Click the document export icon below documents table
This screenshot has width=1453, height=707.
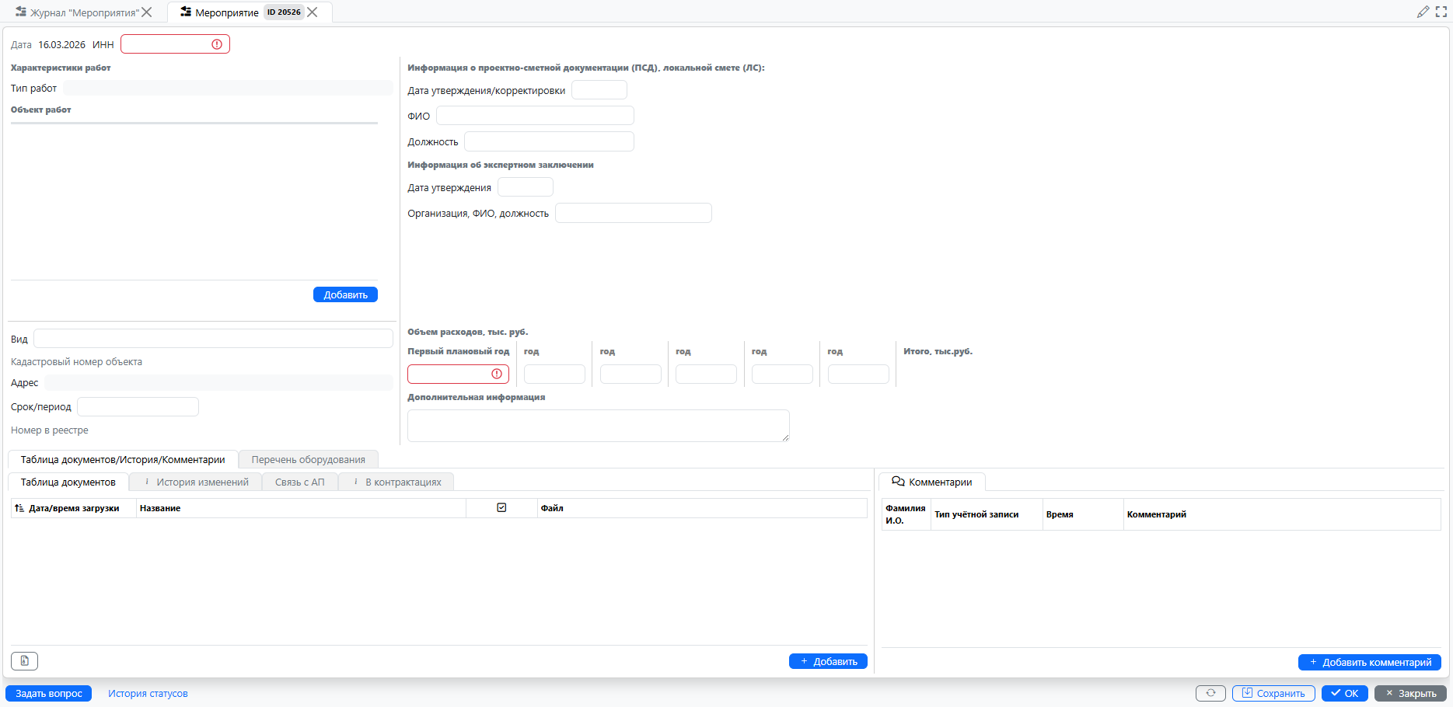pos(25,661)
